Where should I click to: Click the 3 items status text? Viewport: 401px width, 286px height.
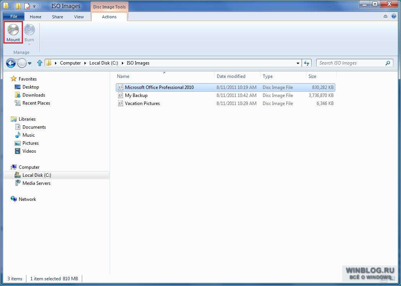pyautogui.click(x=15, y=279)
